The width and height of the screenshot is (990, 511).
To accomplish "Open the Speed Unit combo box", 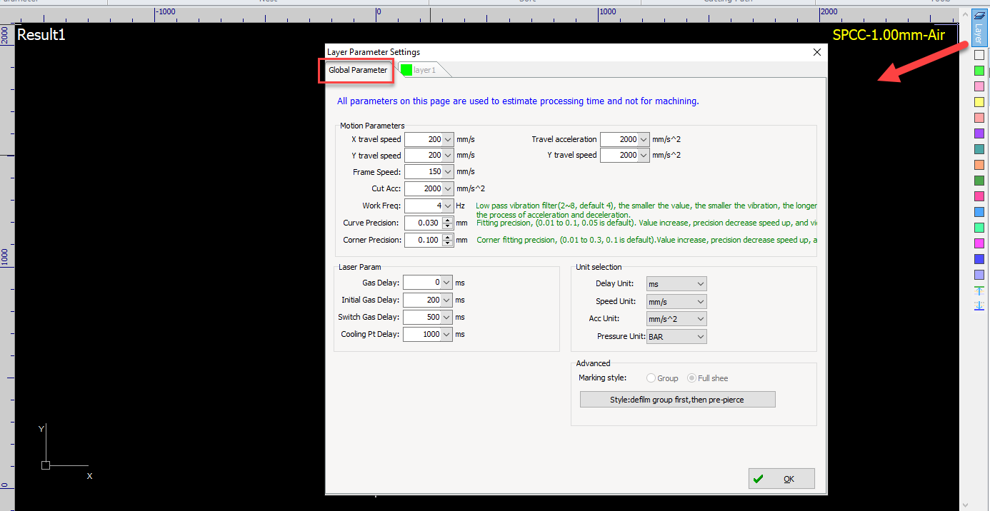I will (x=676, y=301).
